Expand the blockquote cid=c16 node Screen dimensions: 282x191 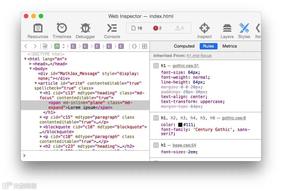click(x=41, y=127)
